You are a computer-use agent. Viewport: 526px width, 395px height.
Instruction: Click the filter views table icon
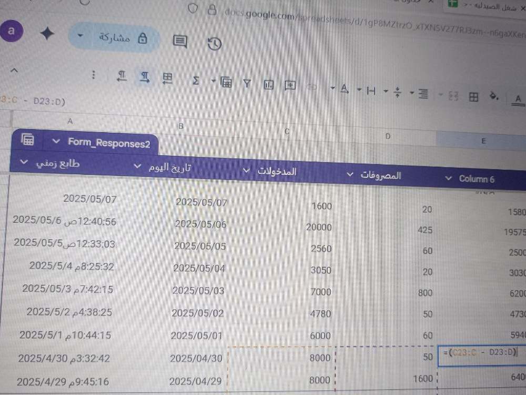coord(226,82)
